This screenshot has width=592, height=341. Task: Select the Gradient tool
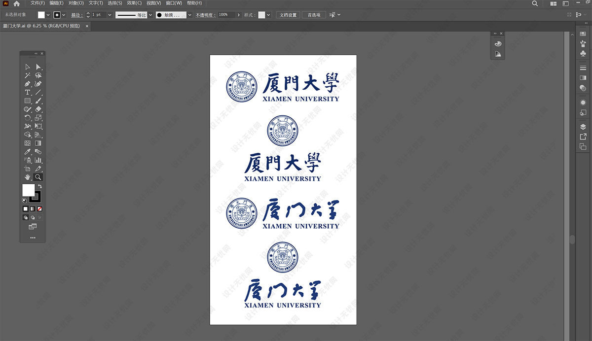(38, 143)
